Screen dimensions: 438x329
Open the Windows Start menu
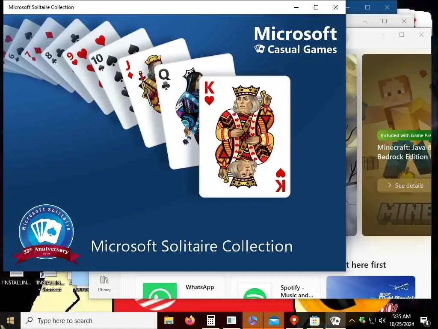[x=10, y=320]
